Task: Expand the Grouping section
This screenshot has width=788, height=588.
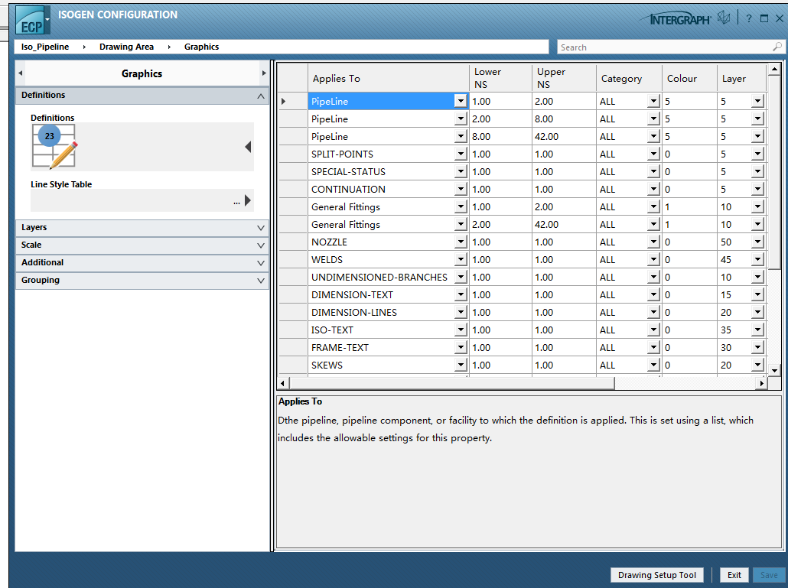Action: click(x=261, y=280)
